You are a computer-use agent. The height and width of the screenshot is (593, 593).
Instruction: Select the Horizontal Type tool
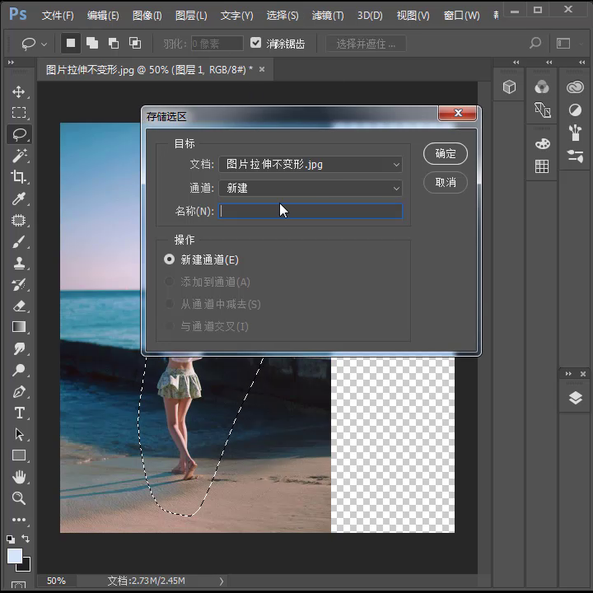[19, 413]
